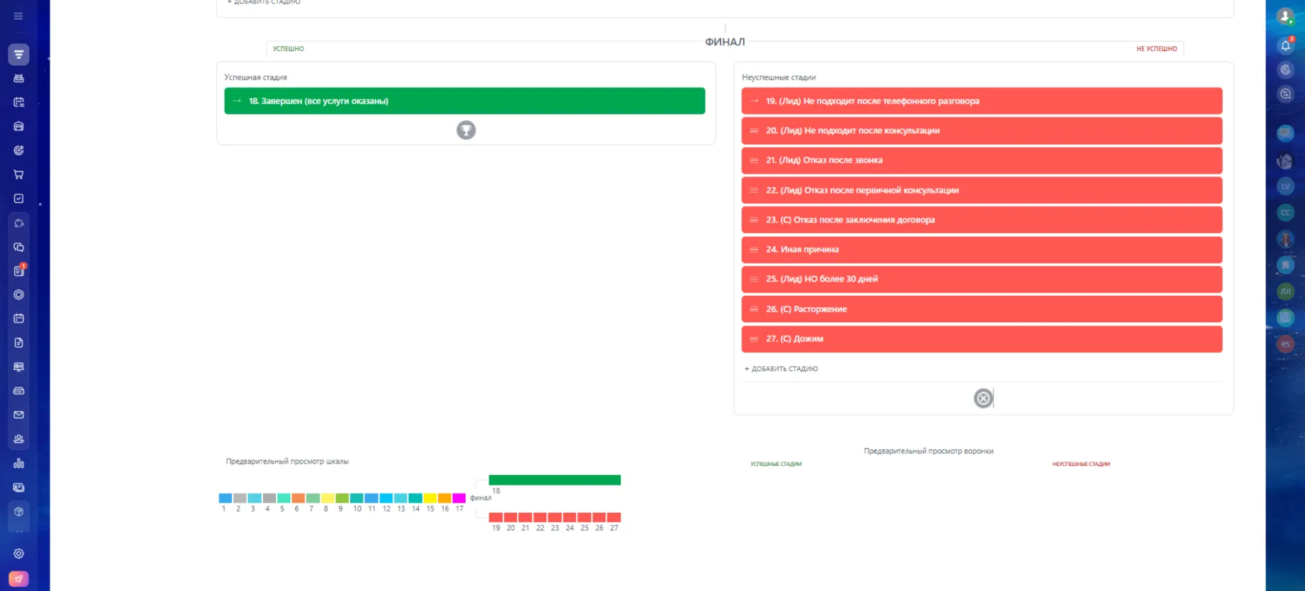Screen dimensions: 1305x591
Task: Click the shopping cart icon in the sidebar
Action: coord(18,174)
